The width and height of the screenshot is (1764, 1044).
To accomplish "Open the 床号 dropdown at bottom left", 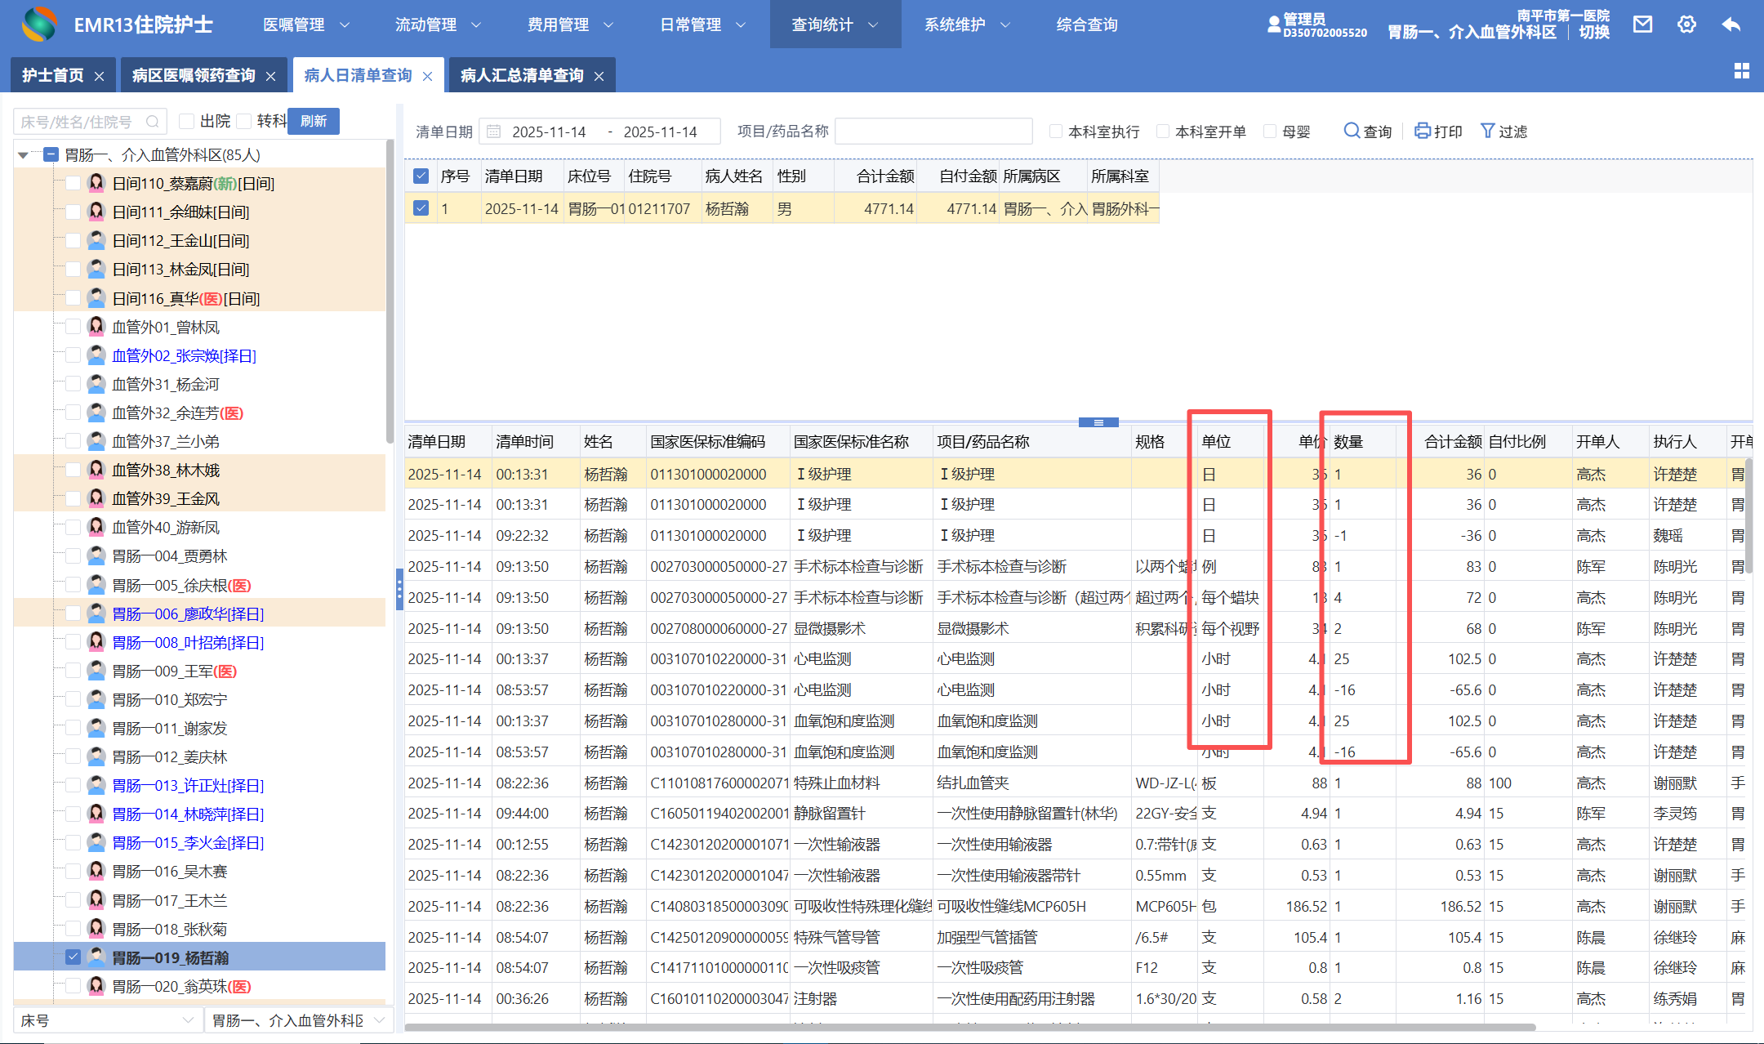I will [x=106, y=1020].
